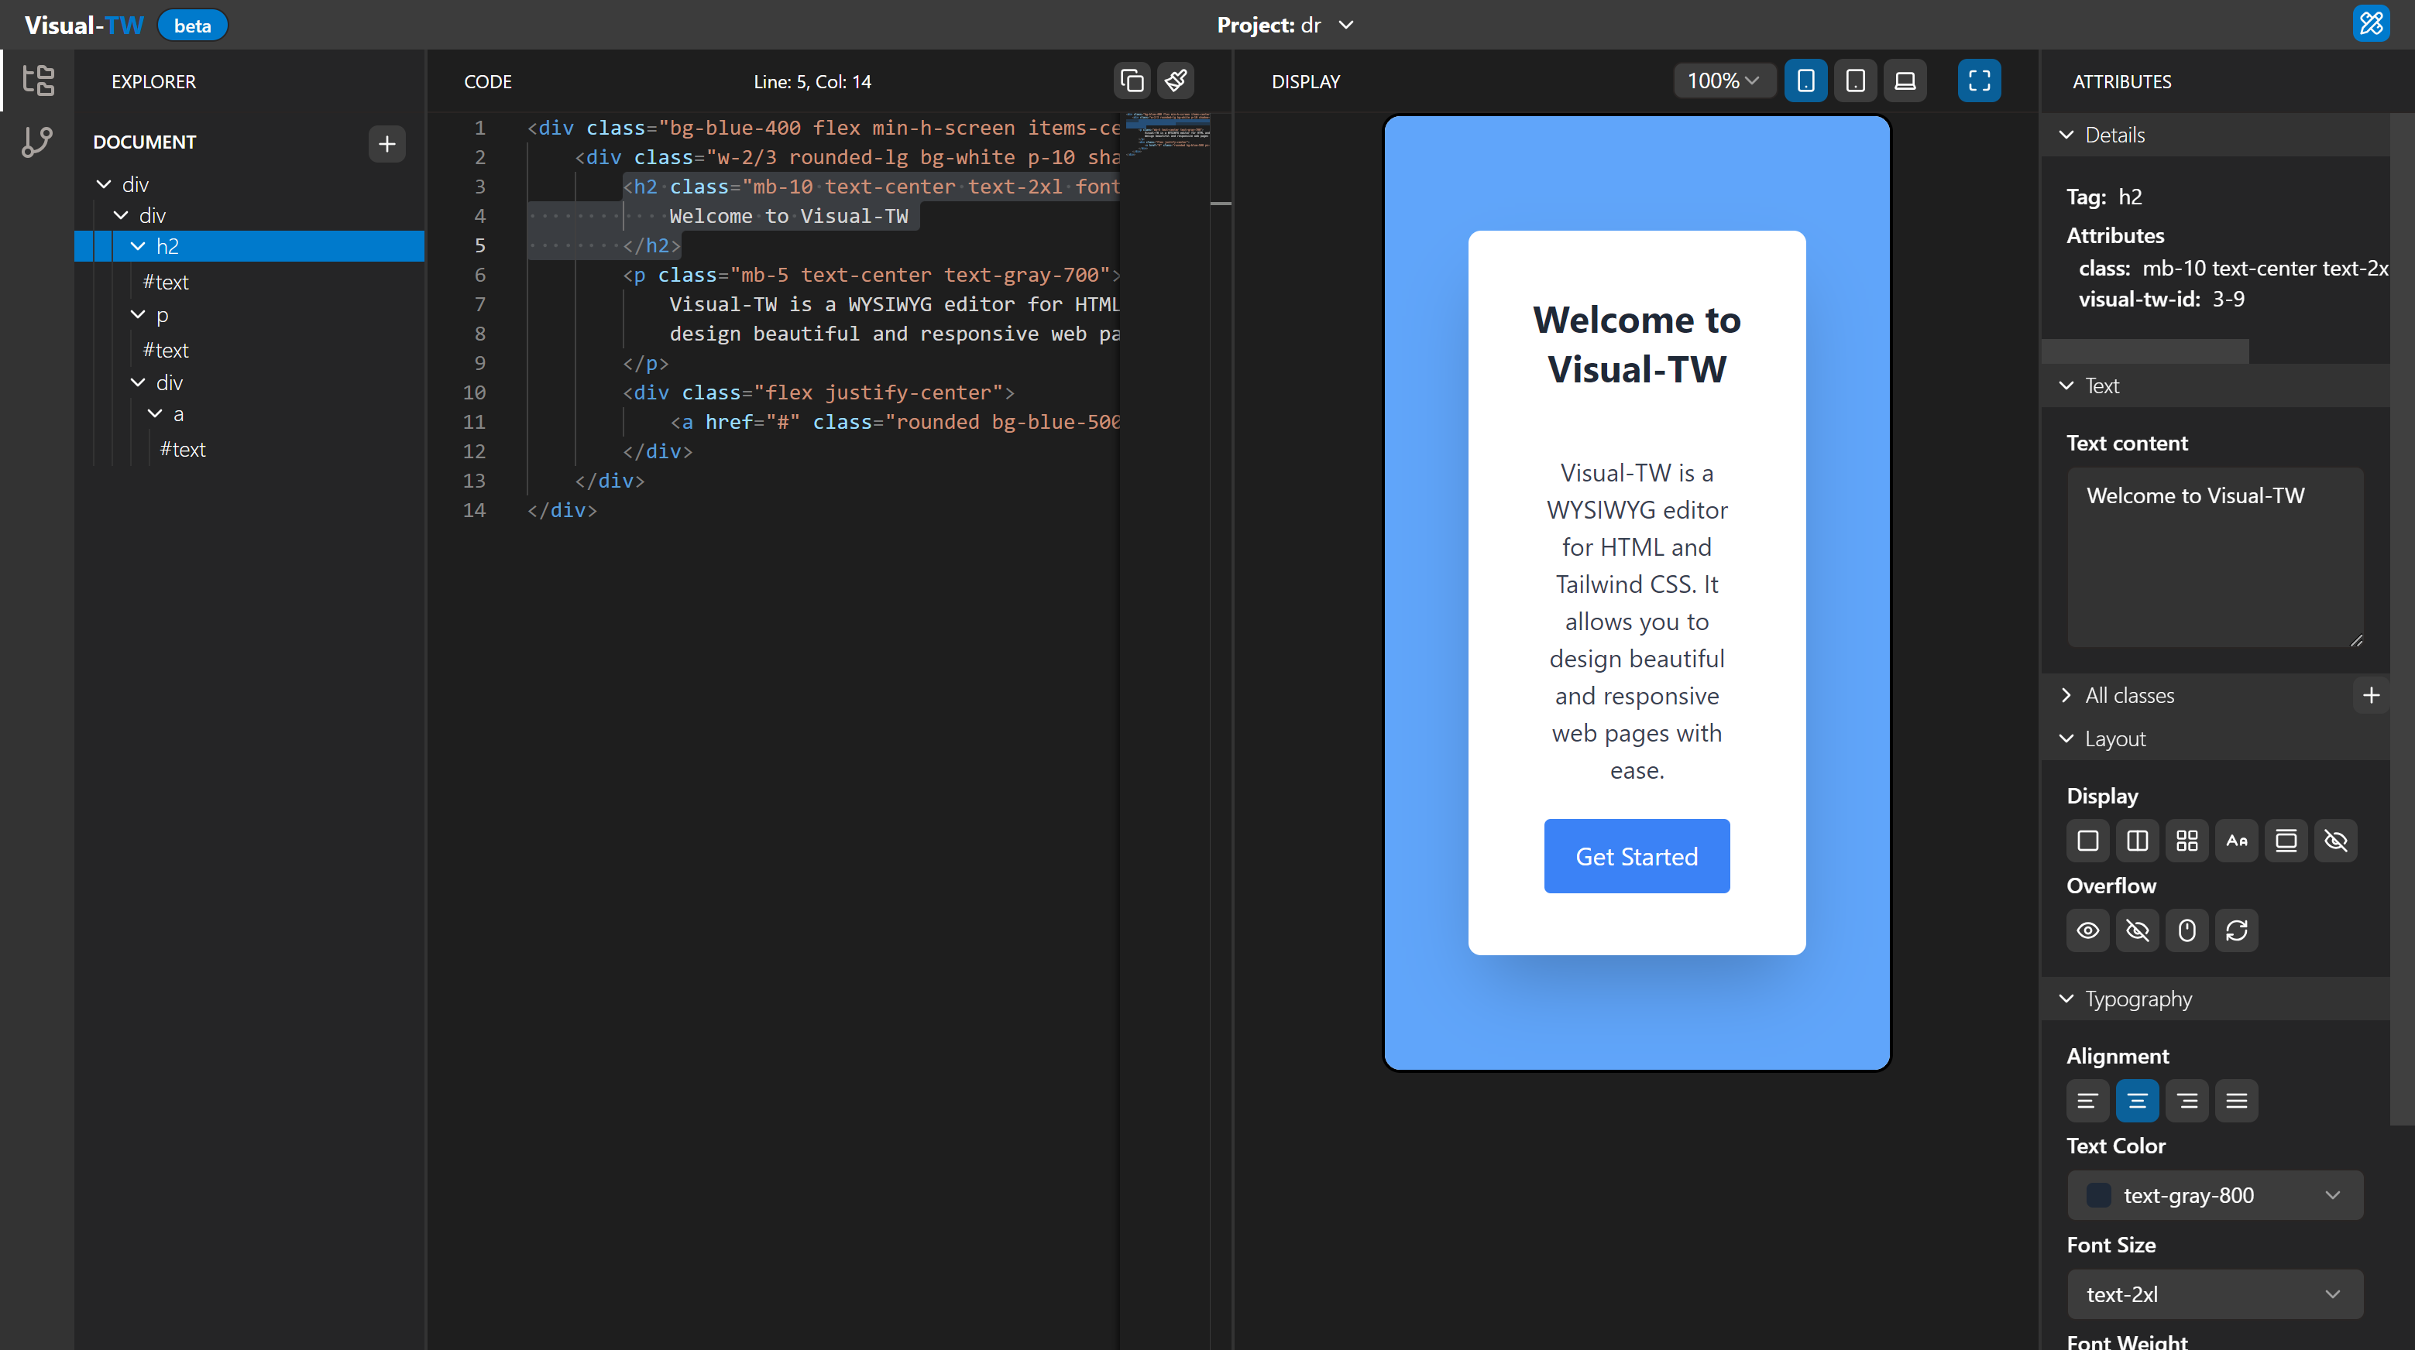The image size is (2415, 1350).
Task: Click the format/cleanup brush icon in the code panel
Action: pos(1176,81)
